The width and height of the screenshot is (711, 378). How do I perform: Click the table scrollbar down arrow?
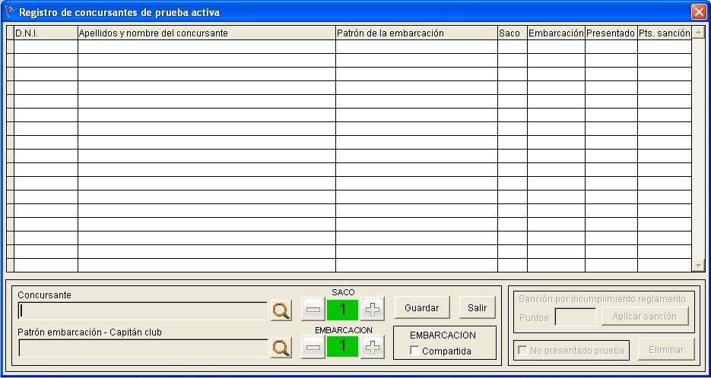(x=698, y=265)
